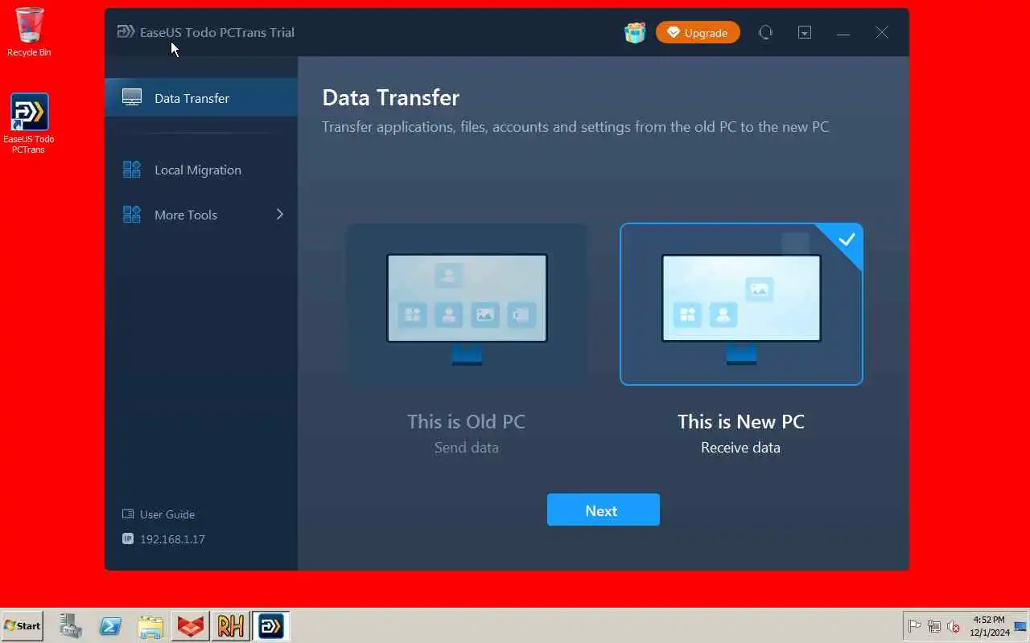Image resolution: width=1030 pixels, height=643 pixels.
Task: Open Server Manager from the taskbar
Action: click(x=71, y=626)
